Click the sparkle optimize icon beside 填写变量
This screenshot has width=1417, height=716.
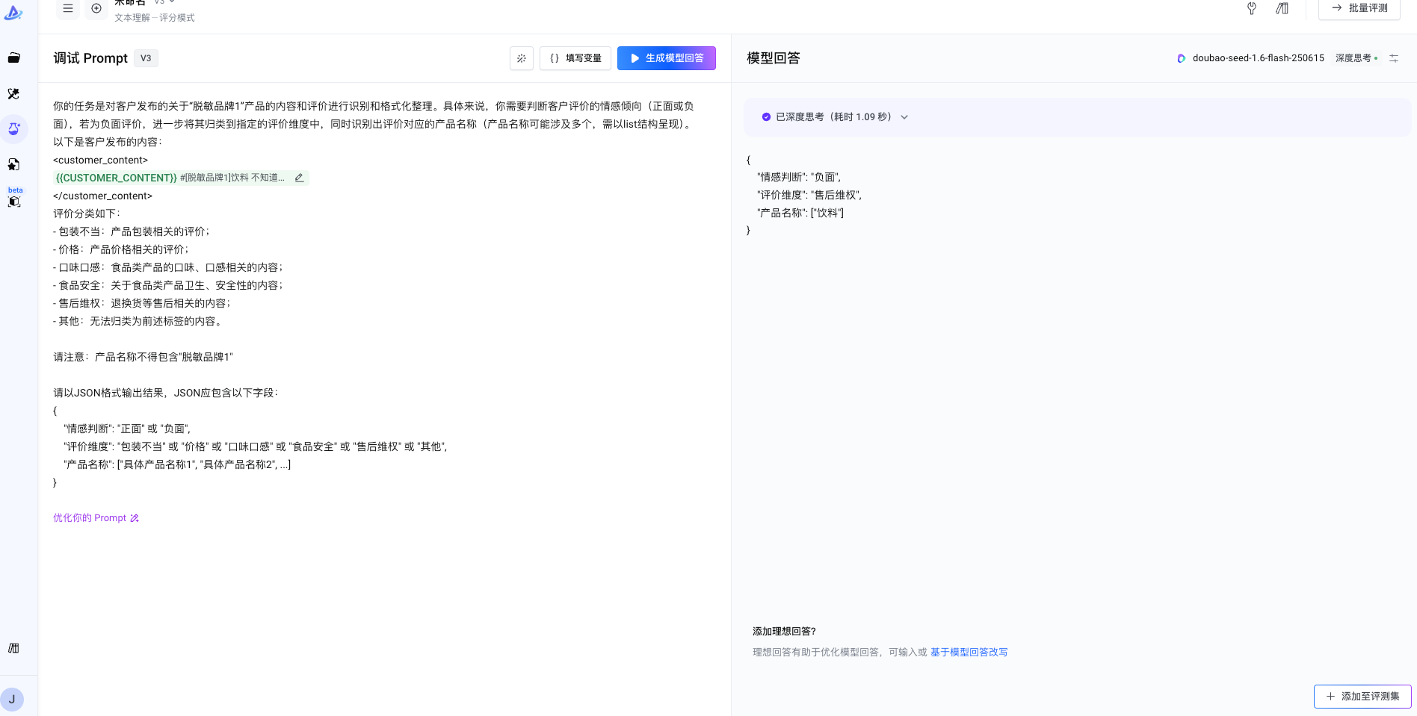coord(522,58)
